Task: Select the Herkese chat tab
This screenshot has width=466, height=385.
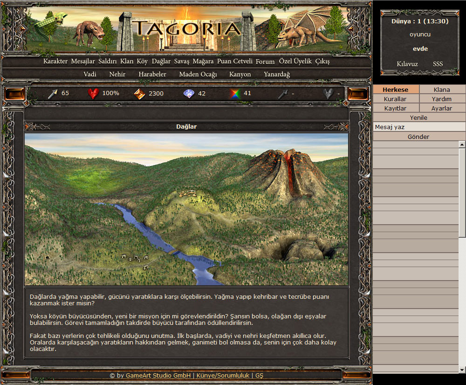Action: 396,89
